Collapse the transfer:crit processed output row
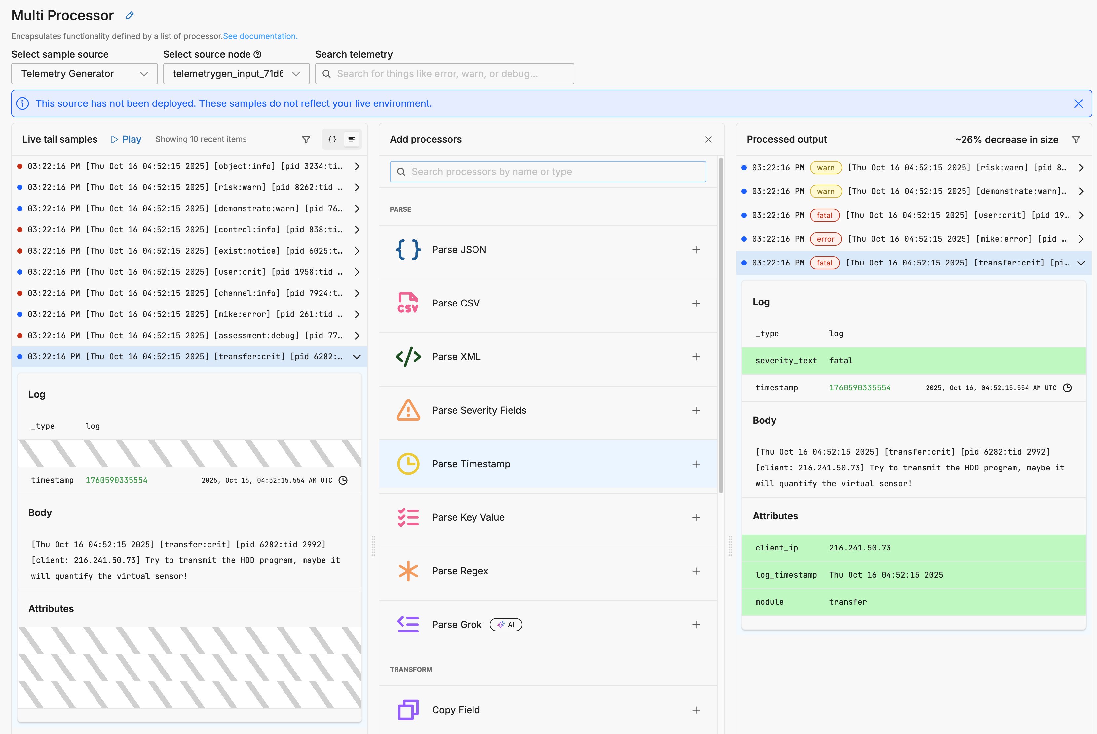Image resolution: width=1097 pixels, height=734 pixels. pos(1080,263)
